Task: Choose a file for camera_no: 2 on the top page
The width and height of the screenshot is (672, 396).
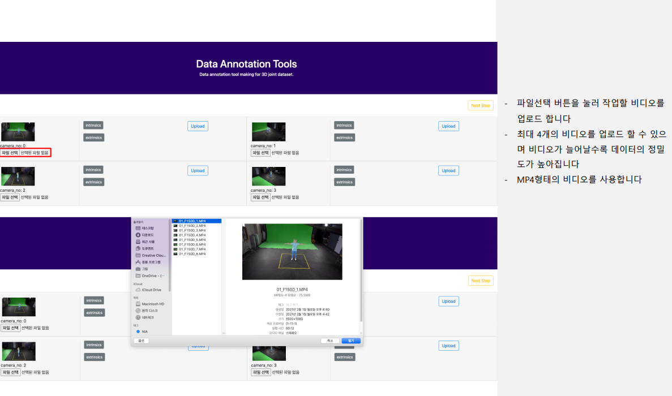Action: click(10, 197)
